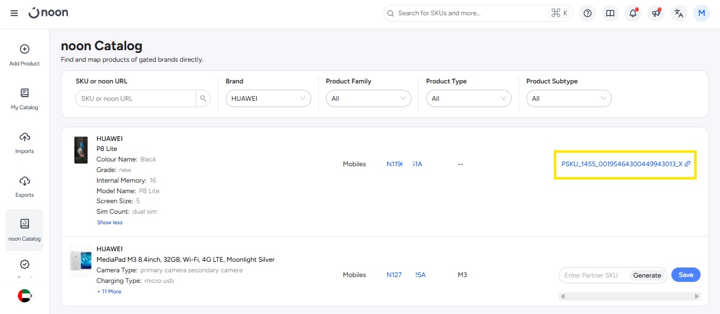
Task: Expand the Brand dropdown set to HUAWEI
Action: pyautogui.click(x=268, y=99)
